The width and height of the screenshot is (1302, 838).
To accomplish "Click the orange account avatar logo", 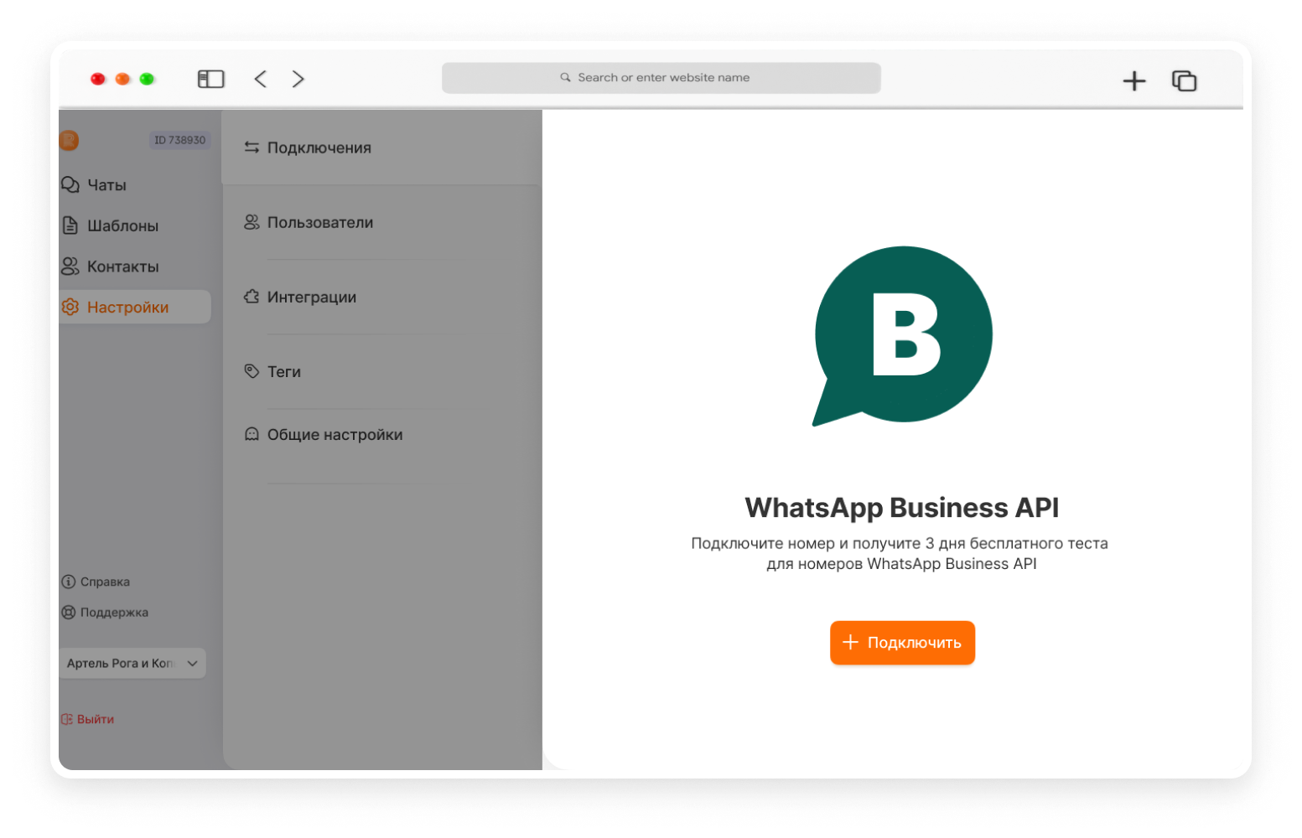I will tap(69, 140).
